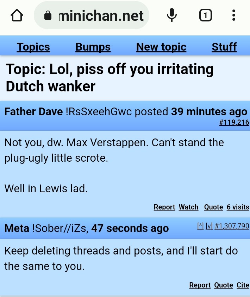Open the Stuff menu link
This screenshot has height=297, width=250.
click(224, 47)
